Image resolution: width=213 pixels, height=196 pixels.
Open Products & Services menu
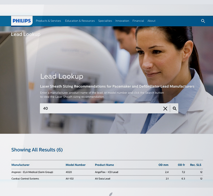[x=48, y=21]
